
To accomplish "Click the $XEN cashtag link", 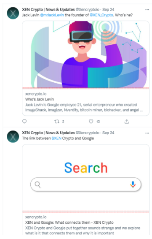I will pyautogui.click(x=56, y=138).
